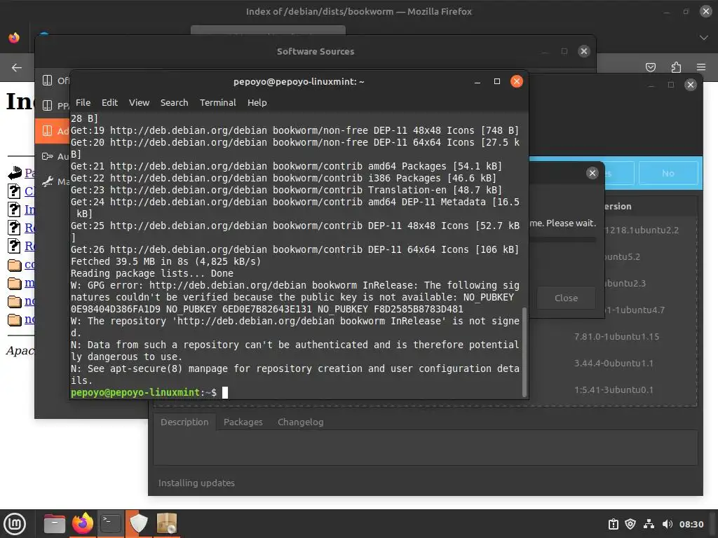
Task: Open the Terminal menu in menubar
Action: (x=217, y=102)
